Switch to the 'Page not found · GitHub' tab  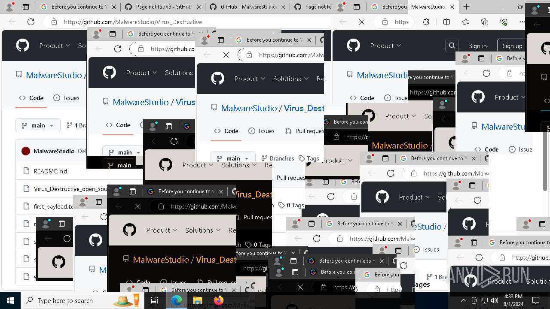tap(163, 7)
